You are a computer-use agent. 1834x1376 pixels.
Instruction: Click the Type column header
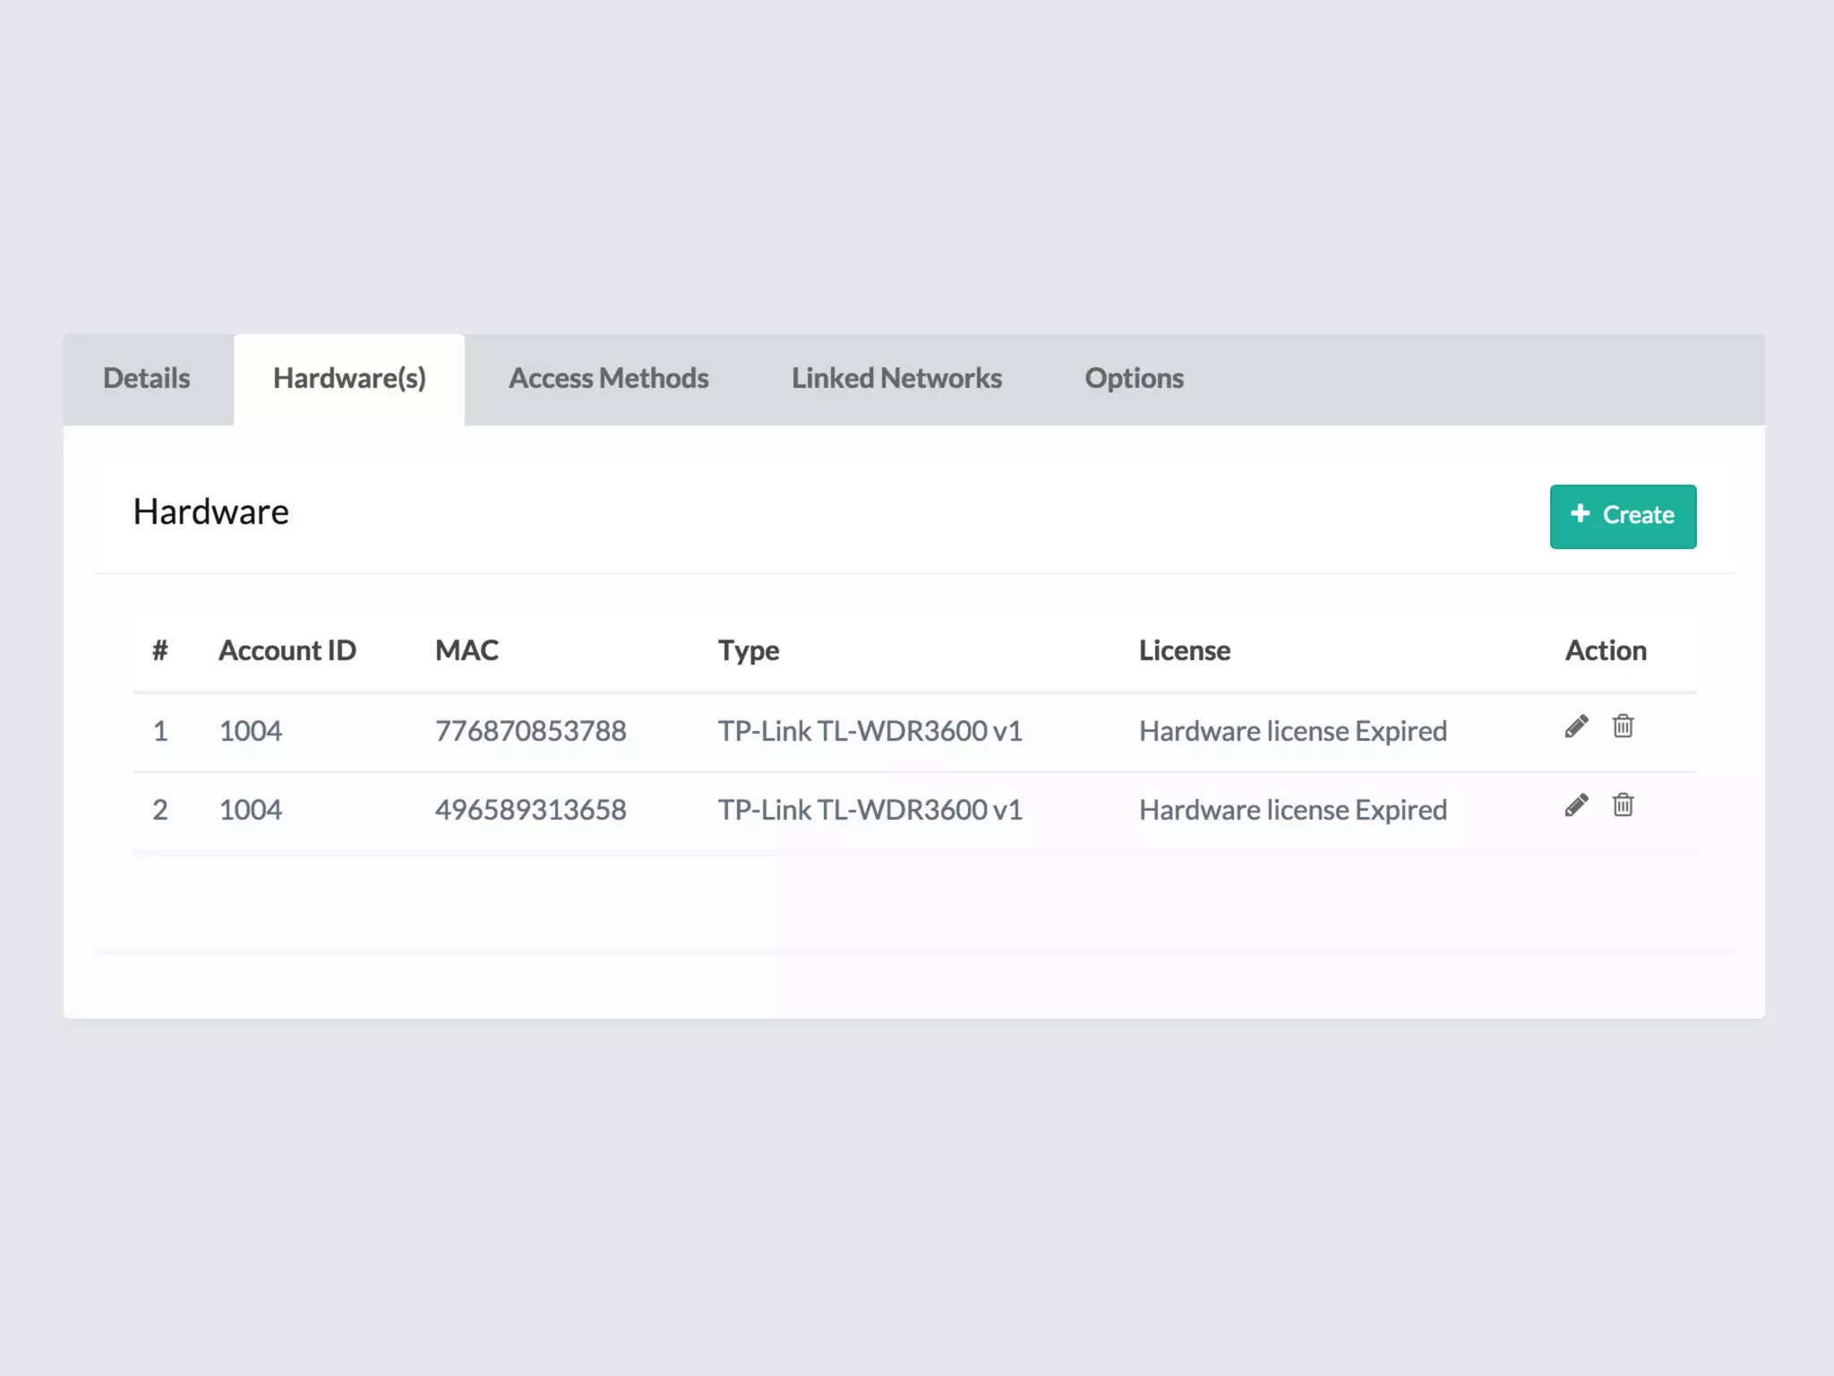click(x=749, y=650)
